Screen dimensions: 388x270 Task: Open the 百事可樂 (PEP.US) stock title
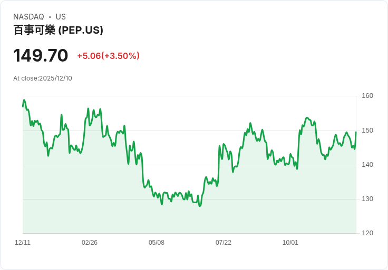coord(58,30)
